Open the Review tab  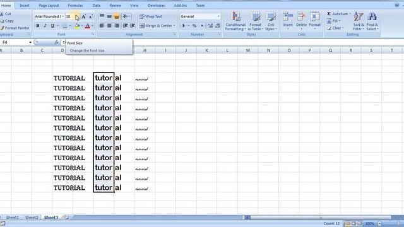click(x=115, y=6)
